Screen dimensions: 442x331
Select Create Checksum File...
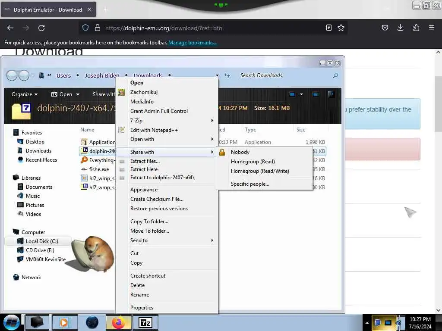[x=167, y=199]
